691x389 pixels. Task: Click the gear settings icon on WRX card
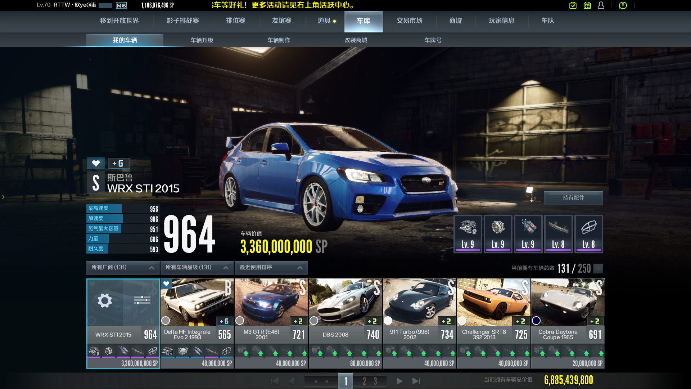(x=105, y=300)
